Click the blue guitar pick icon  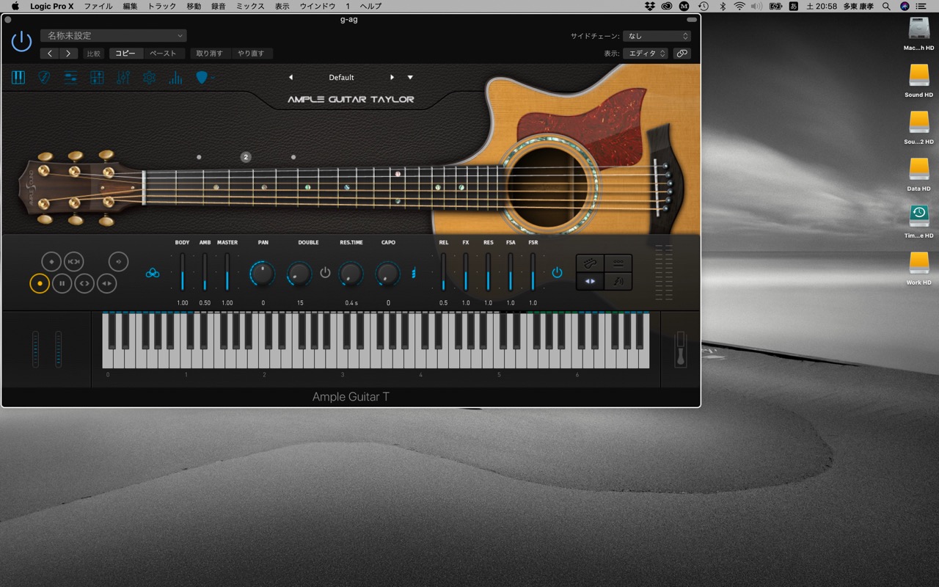(202, 77)
